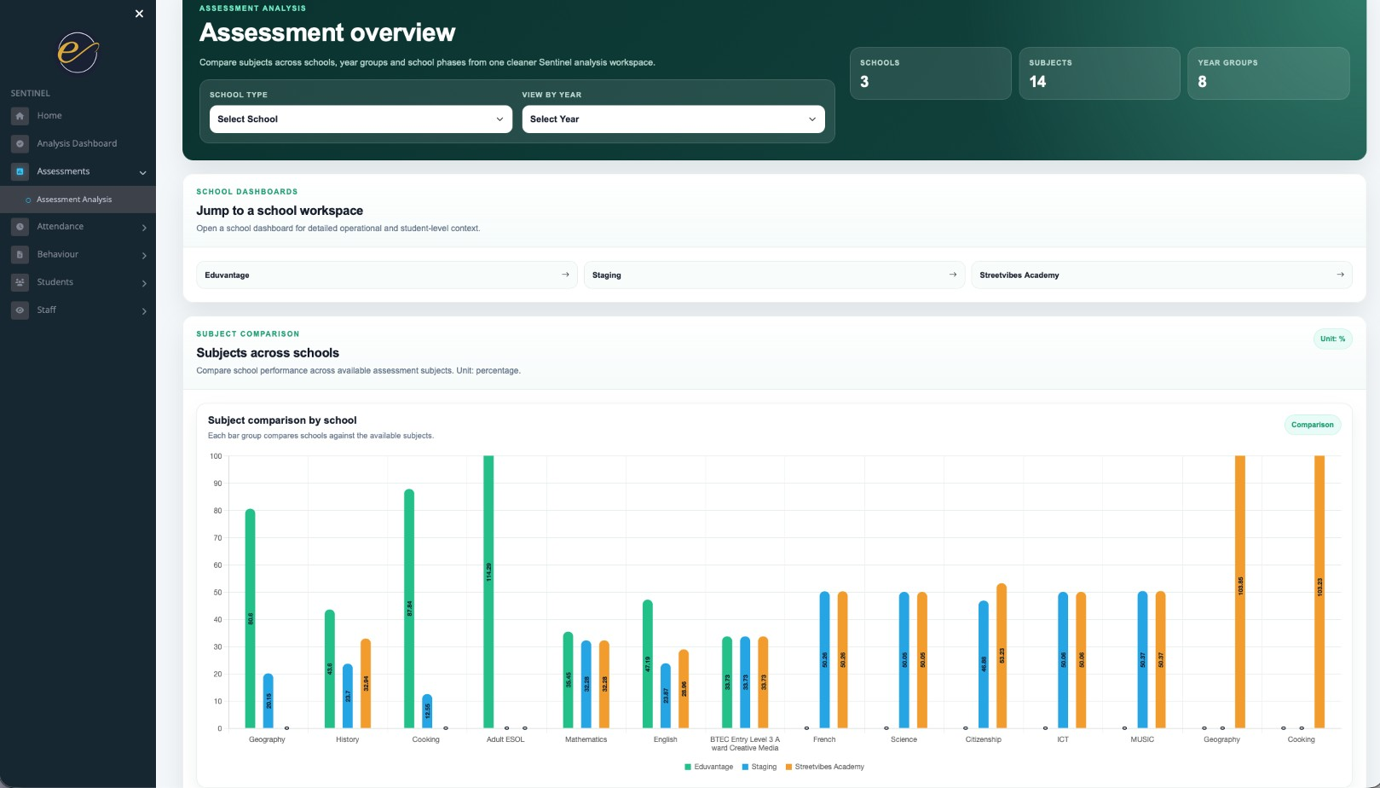This screenshot has height=788, width=1380.
Task: Toggle Staging blue legend swatch
Action: click(x=745, y=767)
